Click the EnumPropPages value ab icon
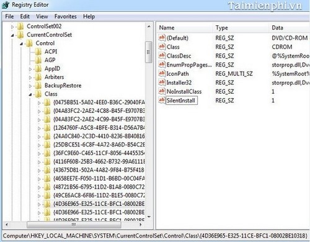The image size is (310, 242). click(162, 65)
